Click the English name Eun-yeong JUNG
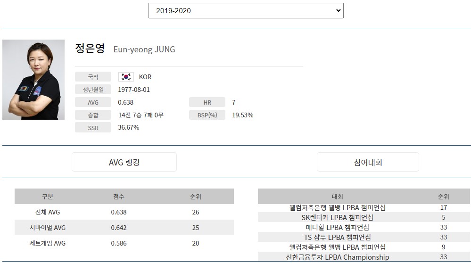471x263 pixels. point(144,49)
